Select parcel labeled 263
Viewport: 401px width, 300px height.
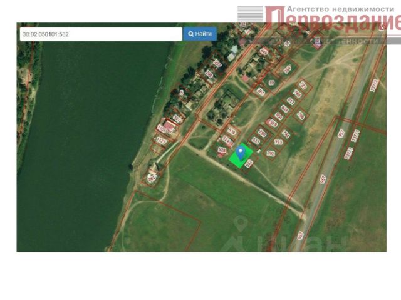261,92
